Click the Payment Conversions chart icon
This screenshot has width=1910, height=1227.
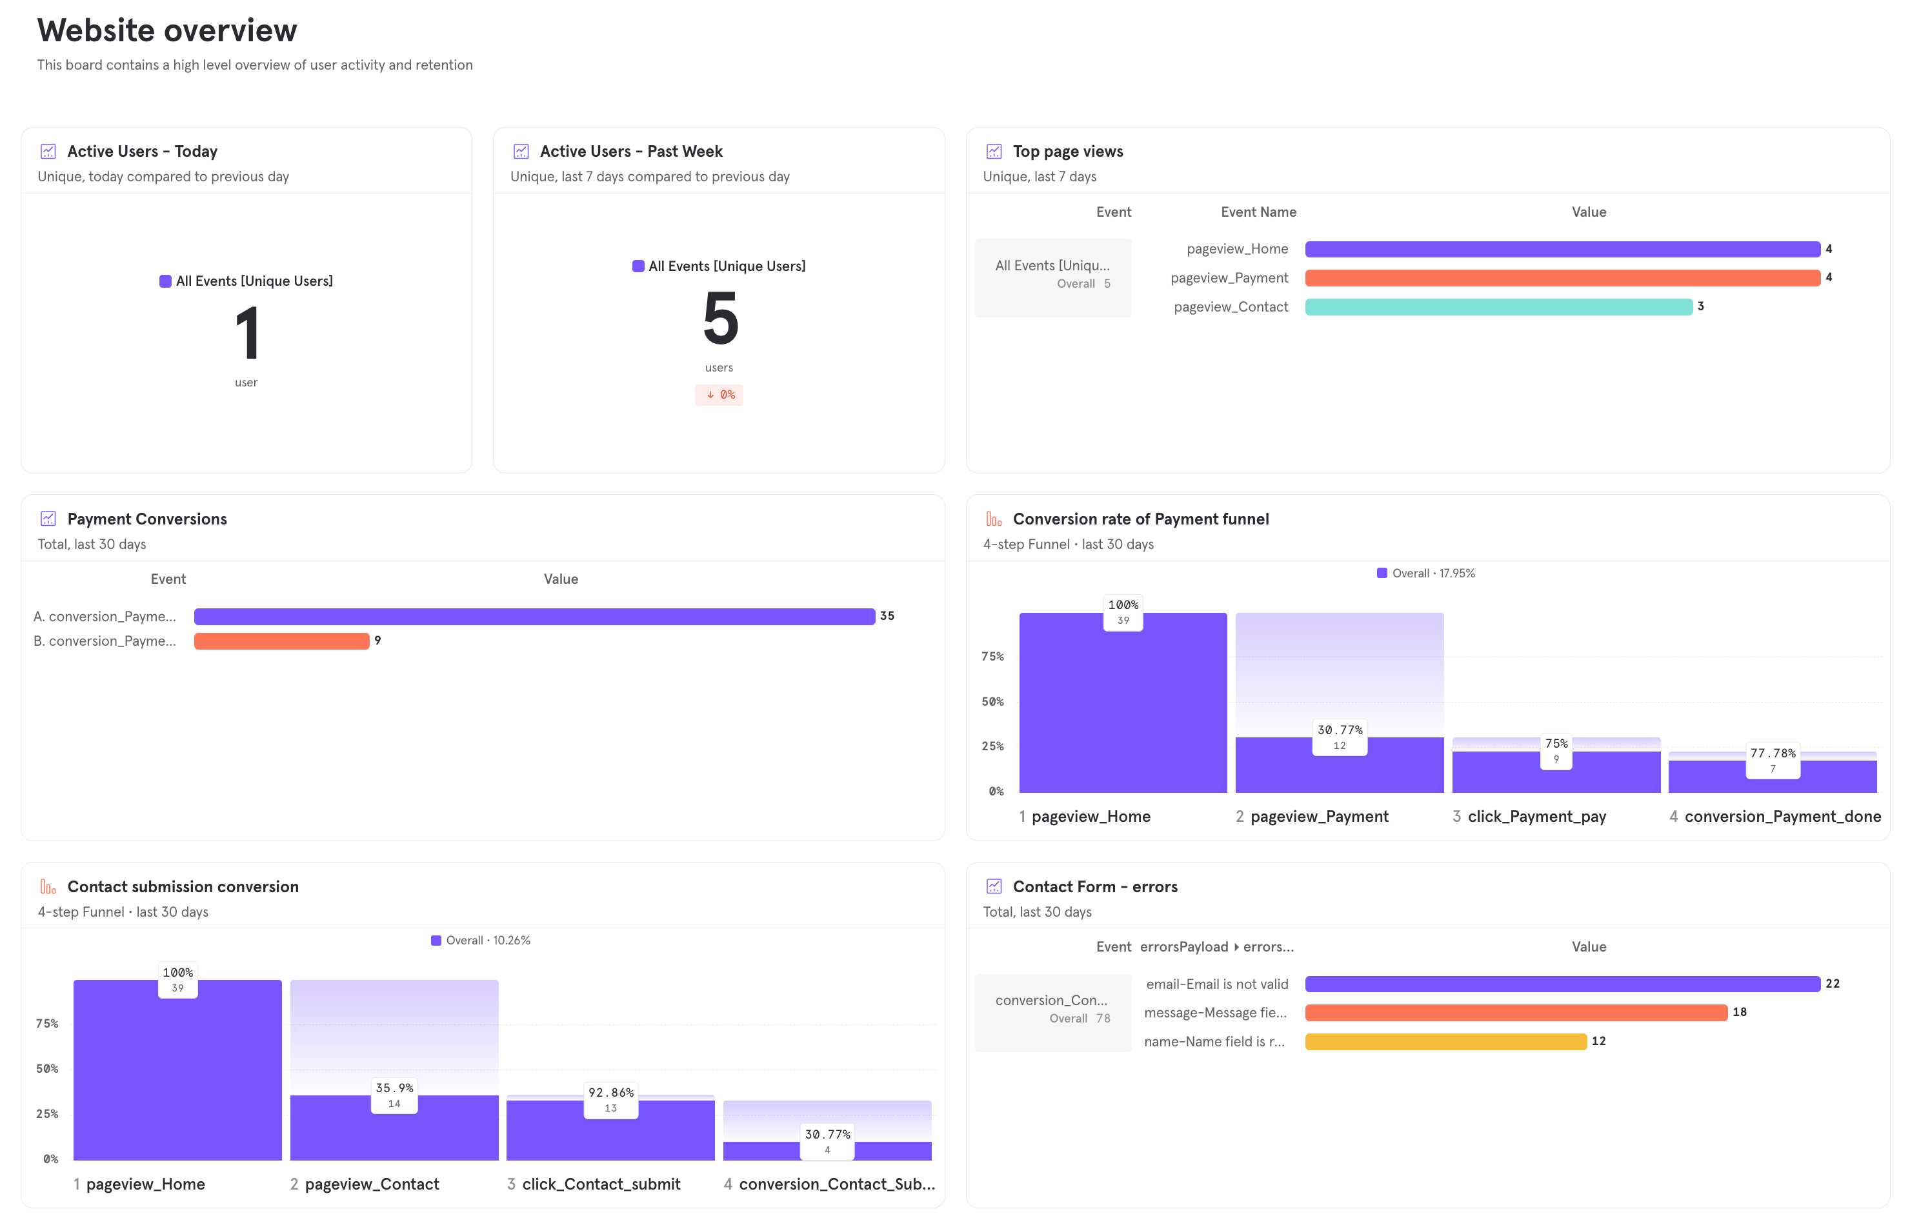(x=48, y=519)
